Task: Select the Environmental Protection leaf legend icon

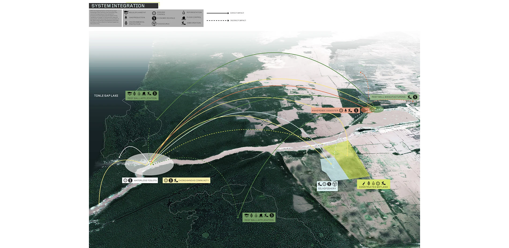Action: (x=126, y=23)
